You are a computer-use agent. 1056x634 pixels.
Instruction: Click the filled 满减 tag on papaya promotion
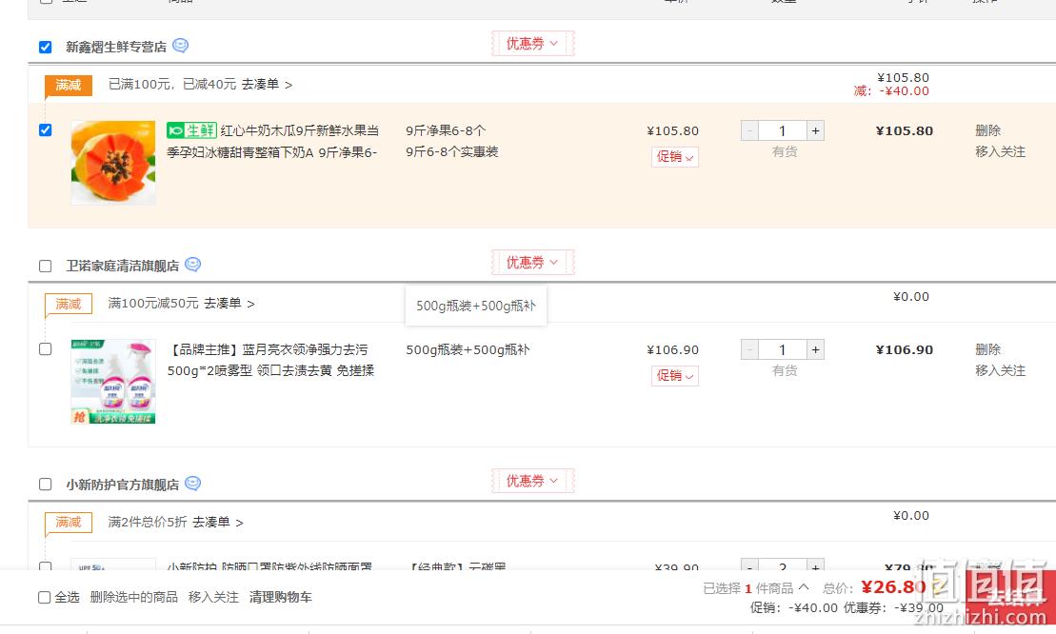68,86
